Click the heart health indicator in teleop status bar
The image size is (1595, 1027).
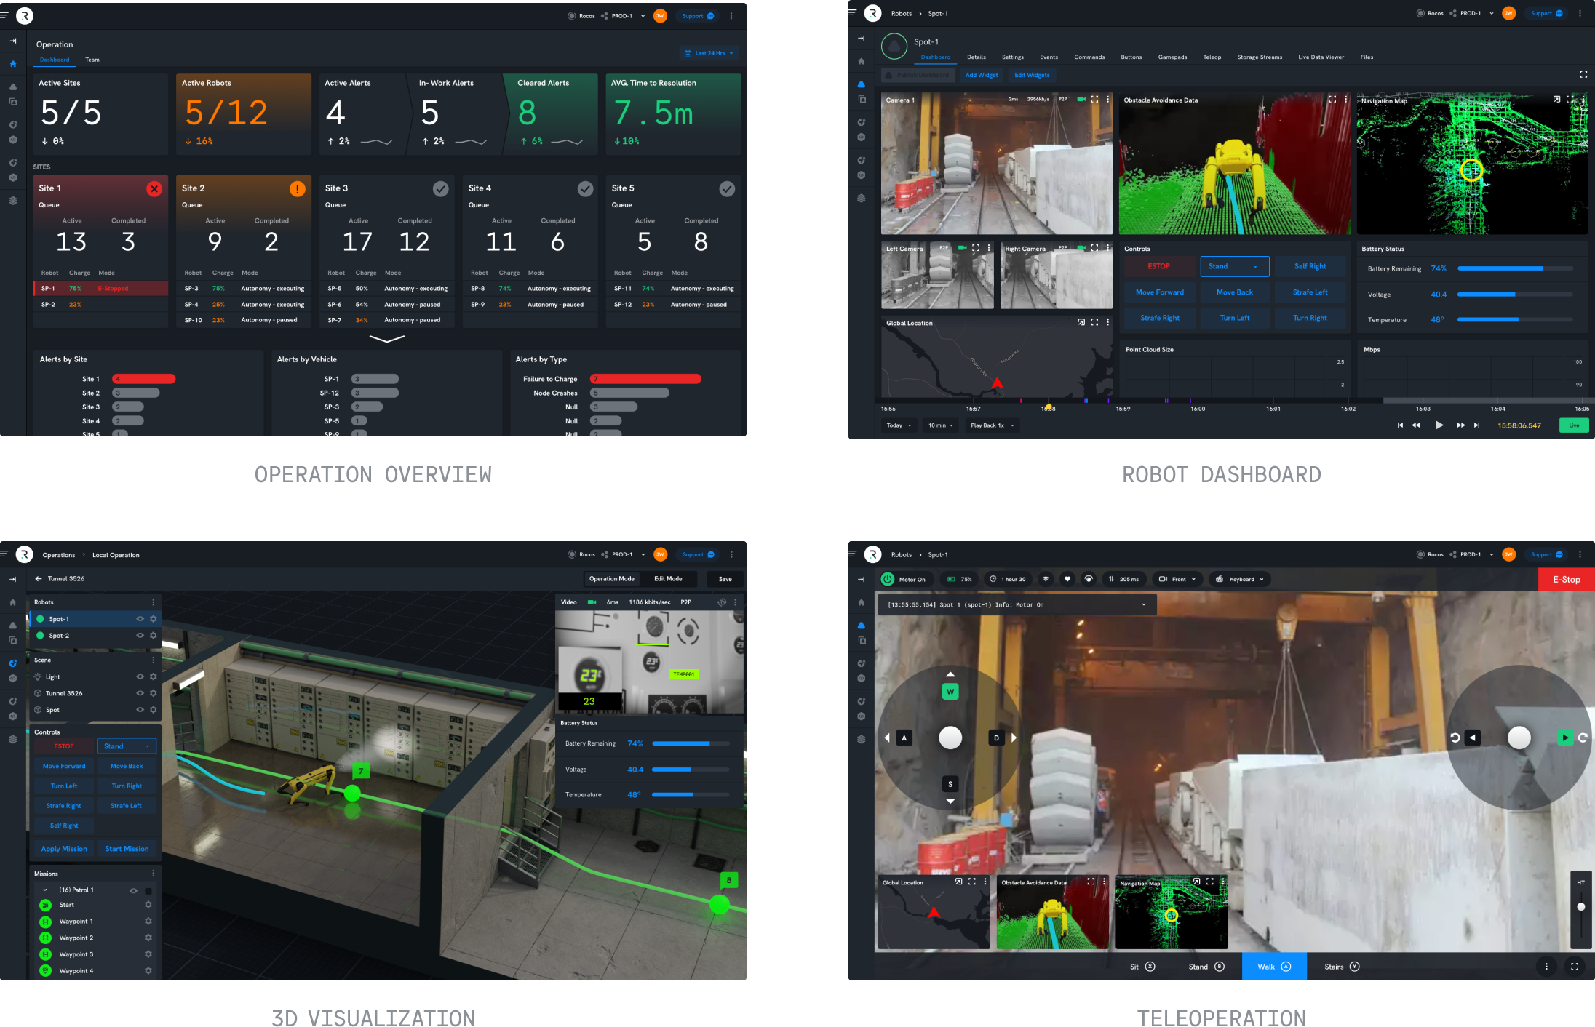coord(1067,579)
